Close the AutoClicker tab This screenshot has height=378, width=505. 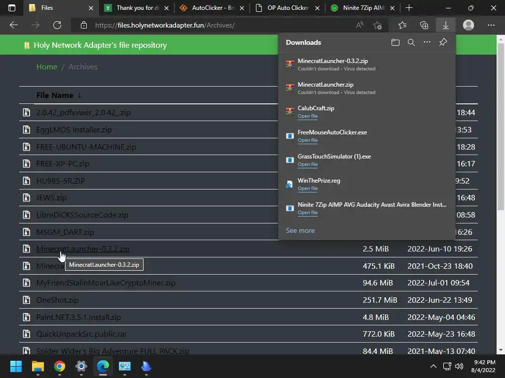coord(242,8)
